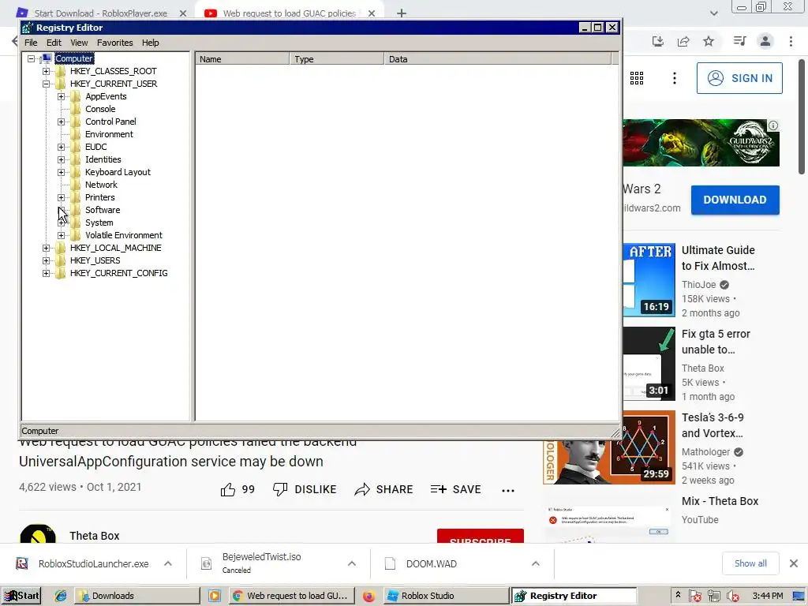Sort registry values by Name column

coord(242,59)
